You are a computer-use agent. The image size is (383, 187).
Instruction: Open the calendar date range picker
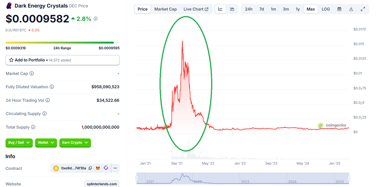[x=339, y=9]
